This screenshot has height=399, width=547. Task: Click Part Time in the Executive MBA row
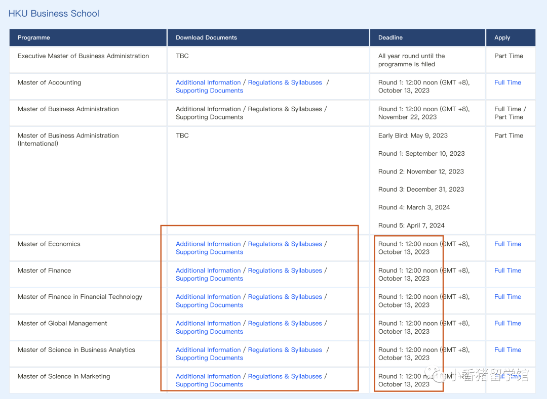509,56
